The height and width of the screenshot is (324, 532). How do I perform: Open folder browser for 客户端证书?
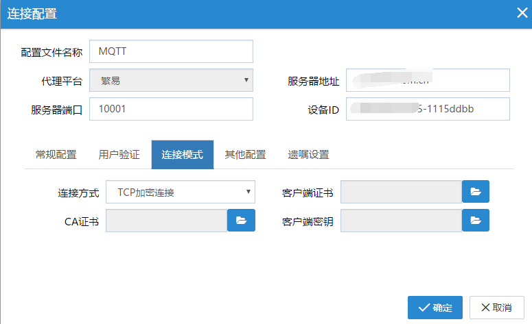tap(476, 192)
